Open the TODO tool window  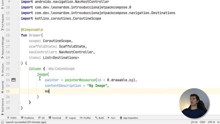coord(12,118)
